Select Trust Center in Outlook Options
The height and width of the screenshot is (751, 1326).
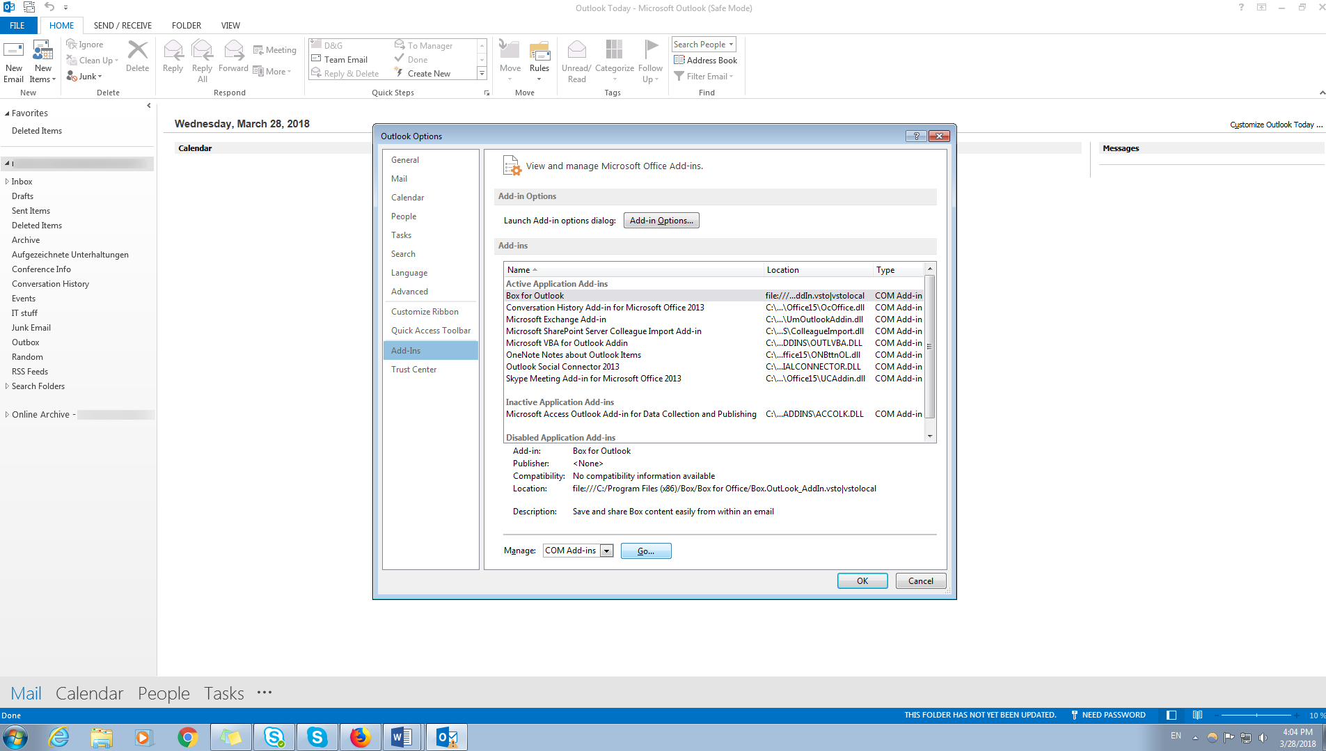(x=430, y=370)
